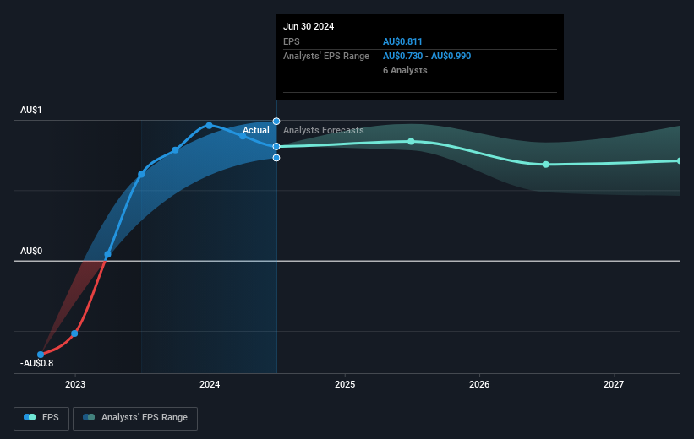
Task: Click the Analysts Forecasts section label
Action: [x=324, y=130]
